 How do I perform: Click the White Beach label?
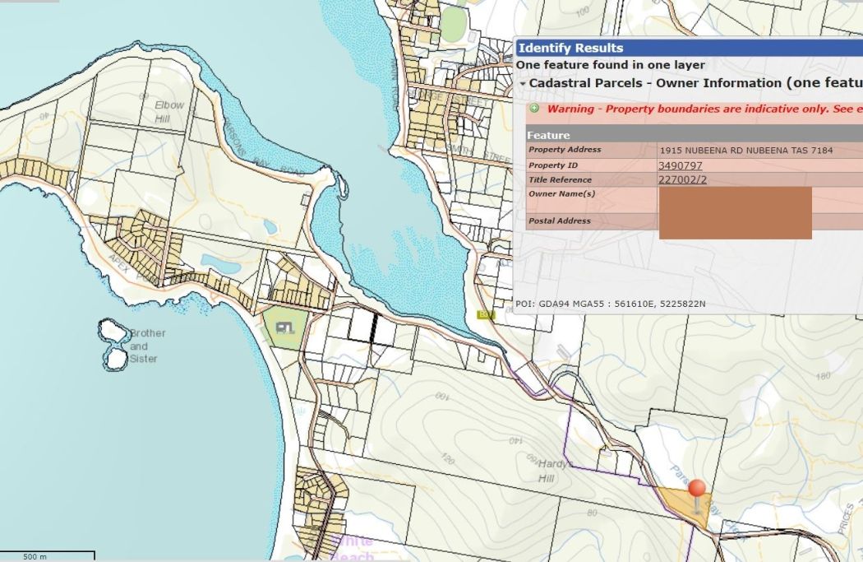click(x=353, y=546)
